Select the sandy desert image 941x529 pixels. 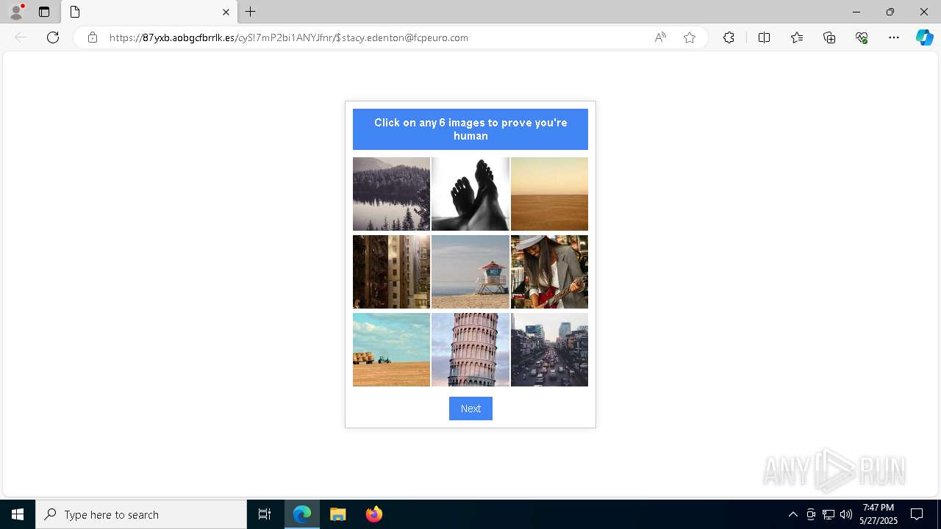(x=549, y=194)
